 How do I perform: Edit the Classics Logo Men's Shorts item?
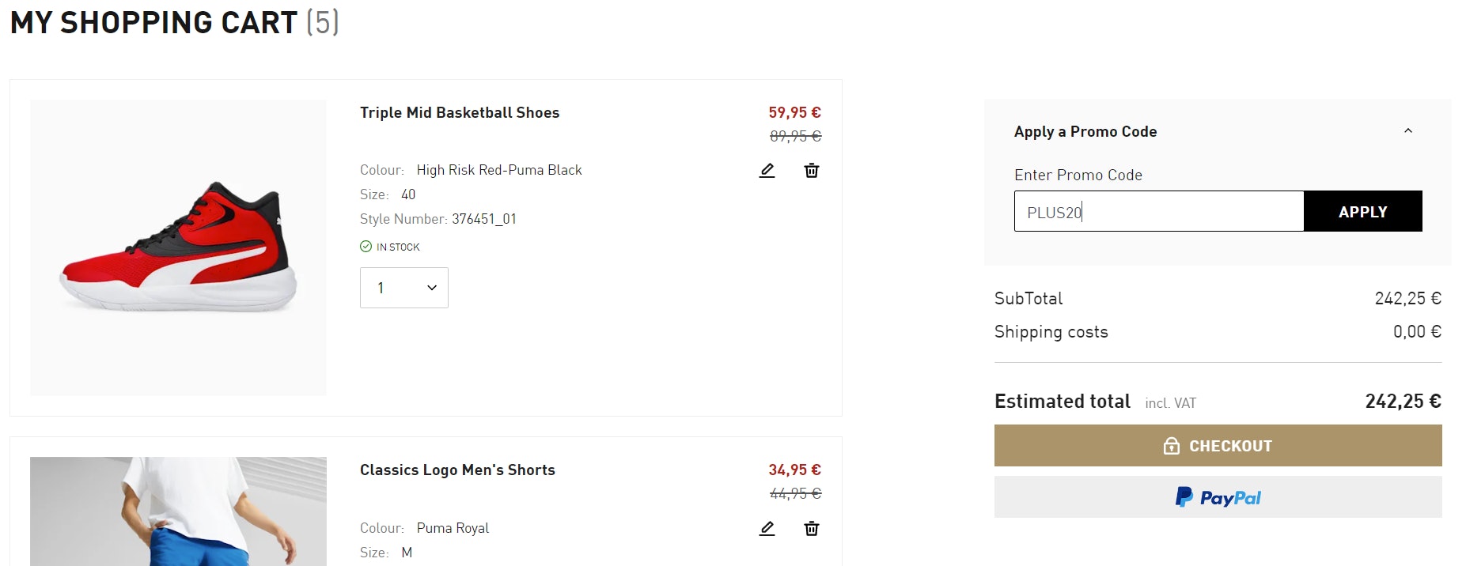767,528
